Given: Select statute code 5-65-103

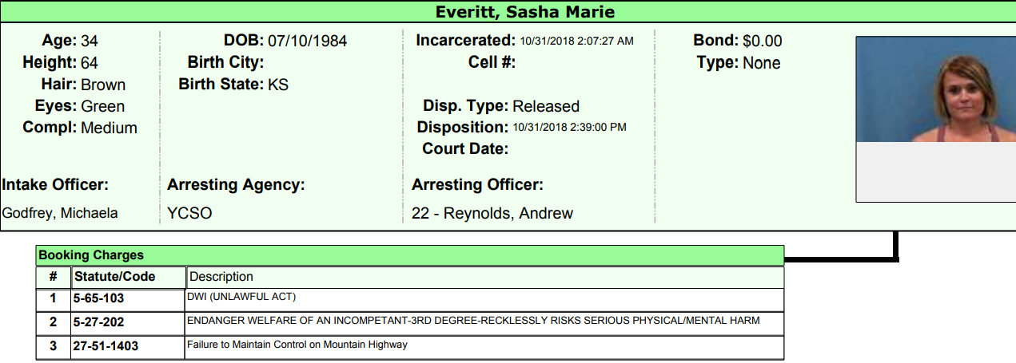Looking at the screenshot, I should pyautogui.click(x=98, y=298).
